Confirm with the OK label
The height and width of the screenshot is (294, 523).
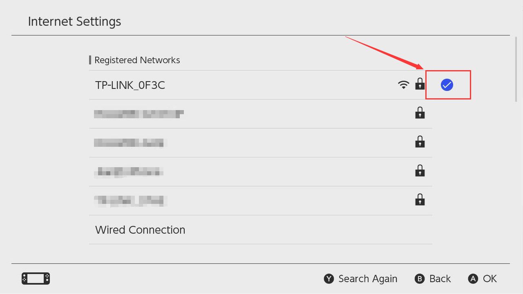click(x=489, y=279)
